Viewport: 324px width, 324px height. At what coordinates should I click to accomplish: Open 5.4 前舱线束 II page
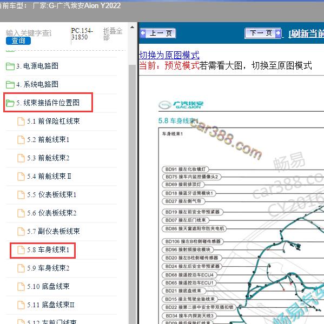[49, 176]
